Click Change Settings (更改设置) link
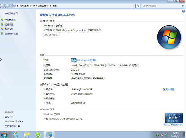Screen dimensions: 186x138 click(170, 89)
